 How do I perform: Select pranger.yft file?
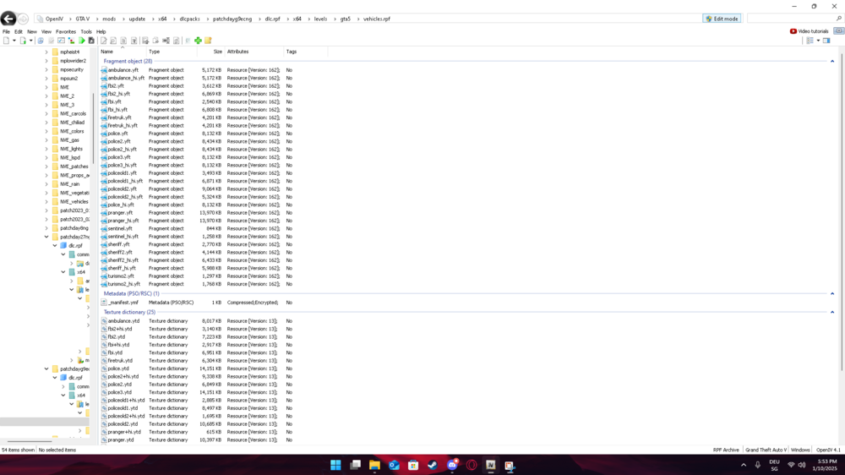(120, 212)
